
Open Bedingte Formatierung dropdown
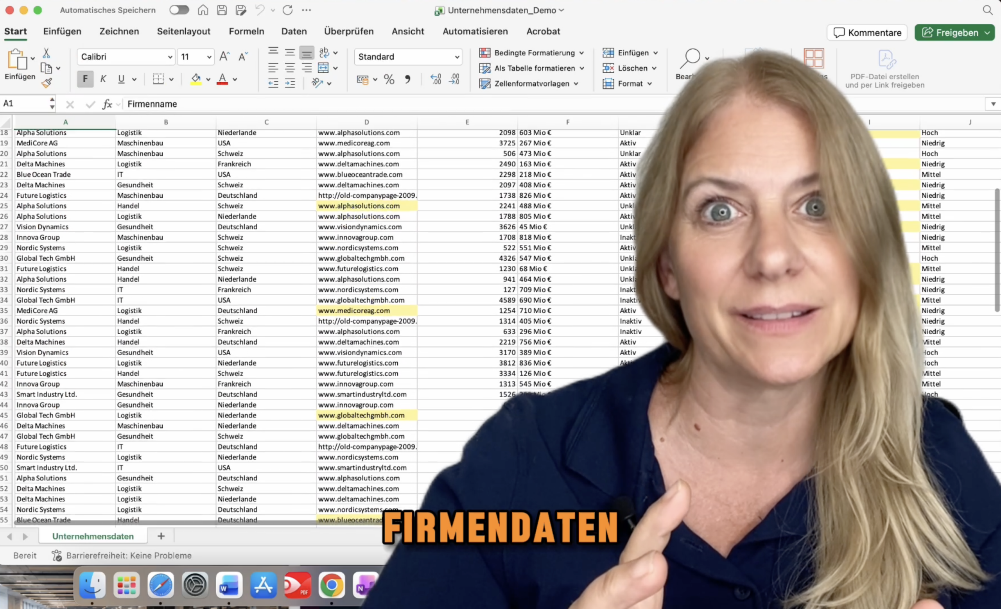[531, 53]
